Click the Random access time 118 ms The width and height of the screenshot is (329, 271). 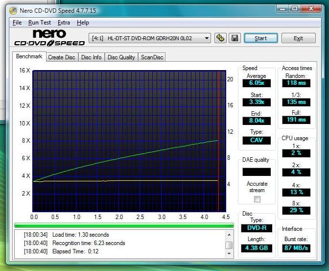[296, 83]
